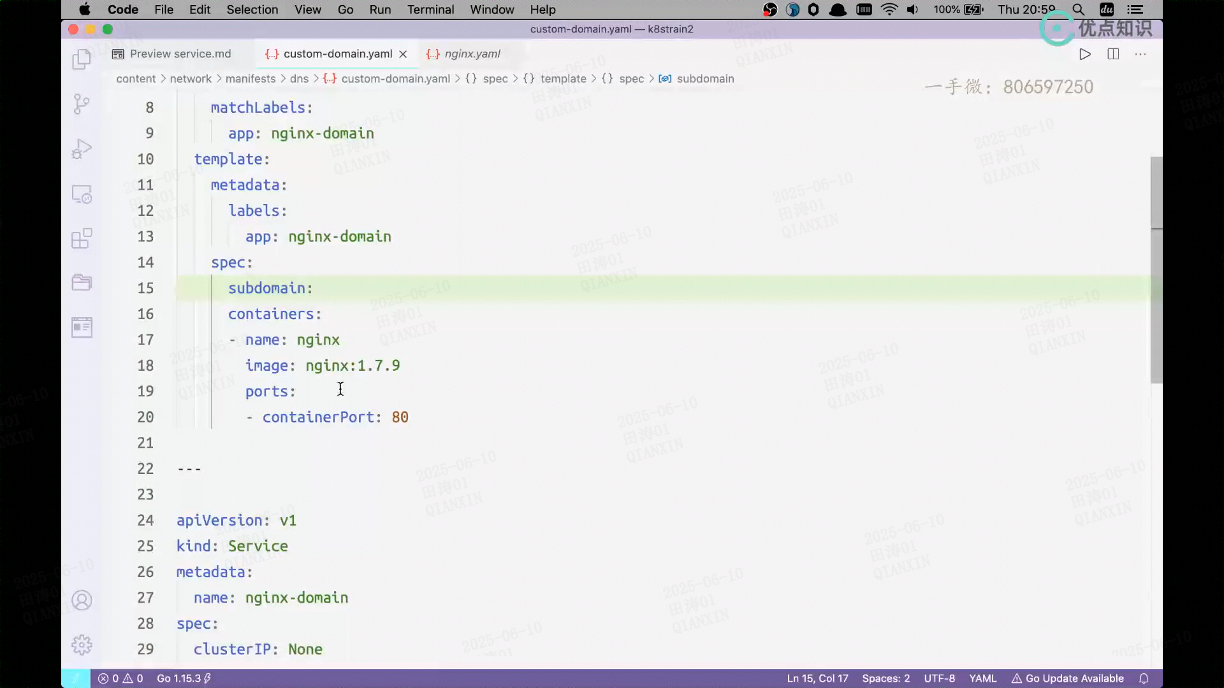Open the Source Control view
Viewport: 1224px width, 688px height.
click(x=82, y=104)
